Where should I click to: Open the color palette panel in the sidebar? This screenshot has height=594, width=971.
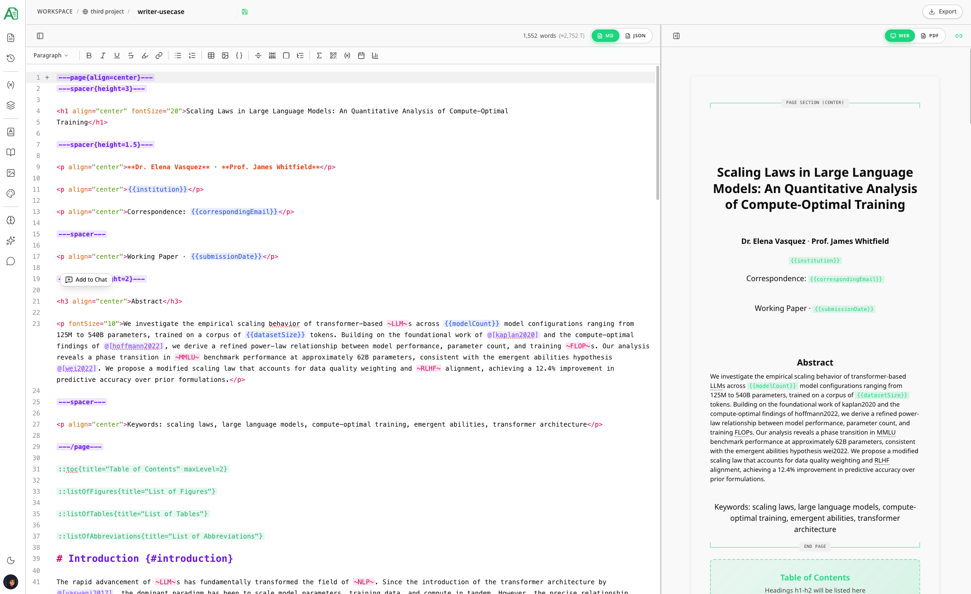11,193
